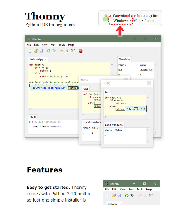
Task: Open File menu in the large Thonny window
Action: tap(29, 45)
